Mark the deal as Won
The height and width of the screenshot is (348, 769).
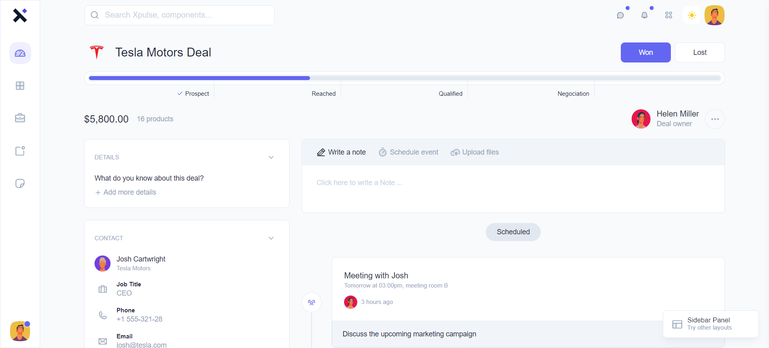pos(645,52)
